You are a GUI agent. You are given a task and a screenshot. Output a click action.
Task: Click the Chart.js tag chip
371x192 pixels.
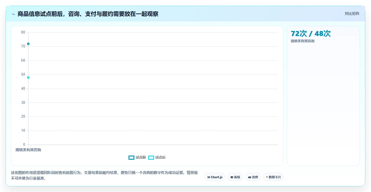[215, 177]
